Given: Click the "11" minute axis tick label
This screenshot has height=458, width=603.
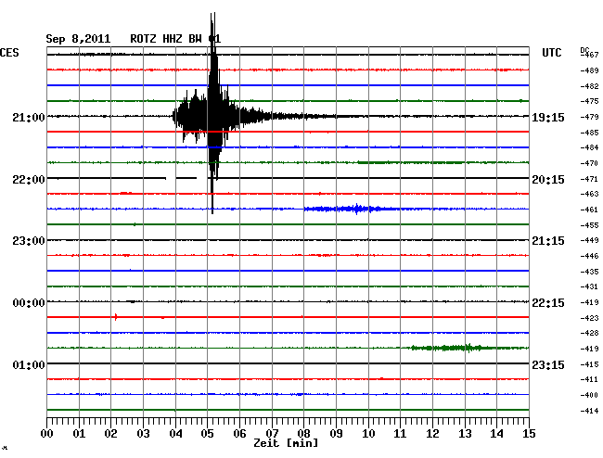Looking at the screenshot, I should (x=401, y=434).
